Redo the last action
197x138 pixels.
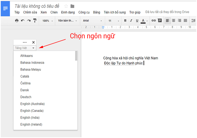pyautogui.click(x=29, y=20)
